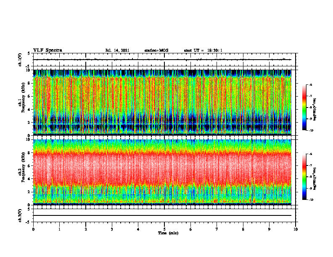The width and height of the screenshot is (333, 257).
Task: Click the "-10" label on ch.1 colorbar
Action: click(311, 130)
